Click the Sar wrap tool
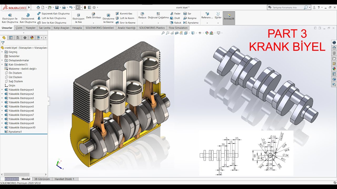The image size is (337, 189). point(187,14)
